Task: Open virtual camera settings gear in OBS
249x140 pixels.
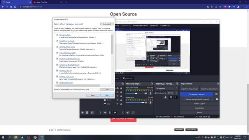Action: tap(217, 99)
